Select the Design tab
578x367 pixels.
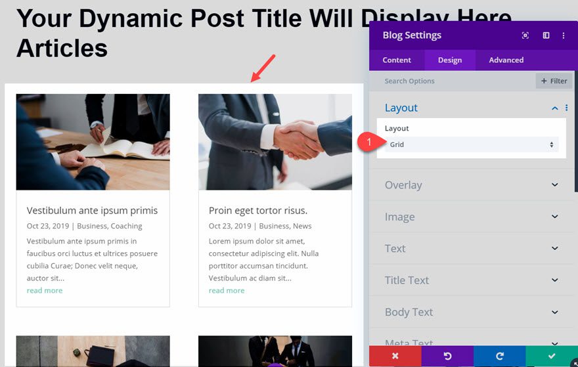coord(450,60)
